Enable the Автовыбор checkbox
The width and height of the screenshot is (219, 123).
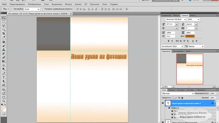pyautogui.click(x=12, y=9)
